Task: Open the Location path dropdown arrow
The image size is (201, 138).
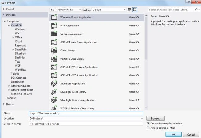Action: 142,119
